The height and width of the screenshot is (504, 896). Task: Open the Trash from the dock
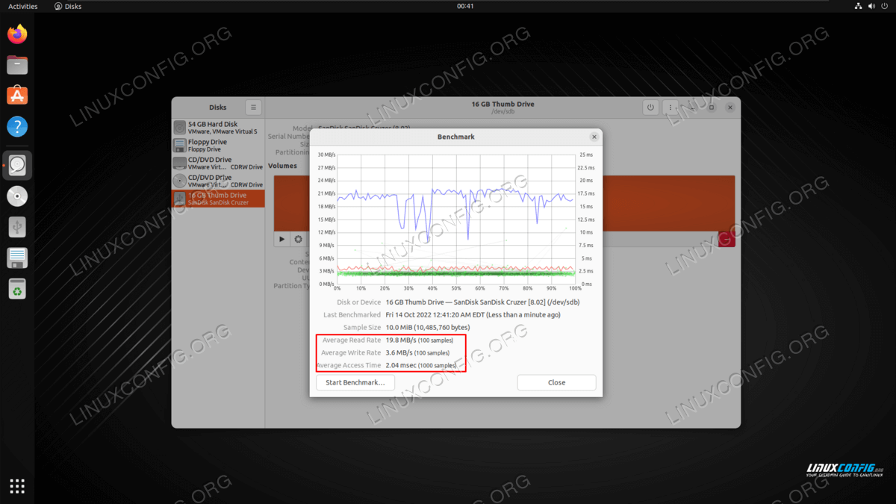17,289
